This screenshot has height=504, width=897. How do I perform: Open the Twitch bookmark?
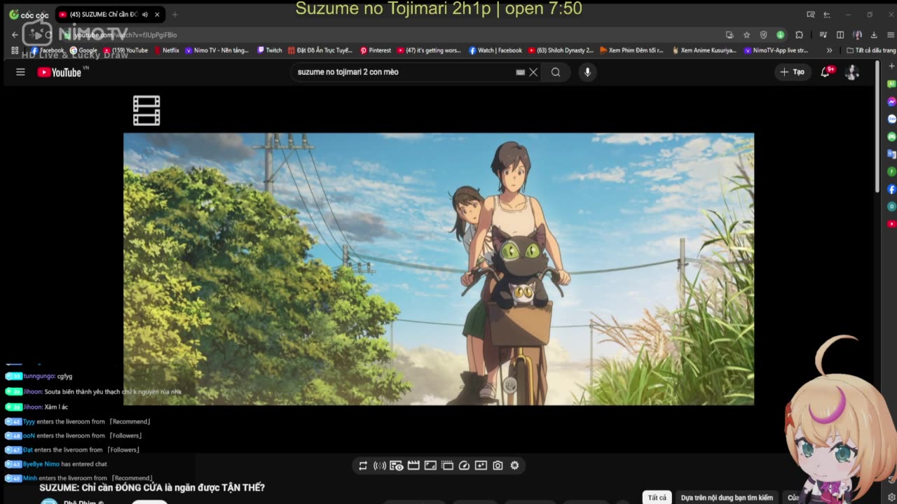coord(270,50)
